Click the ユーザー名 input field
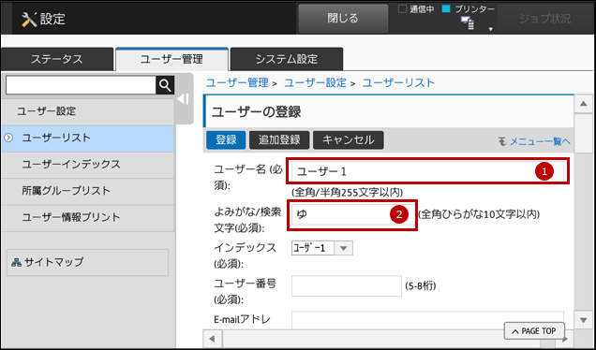 (427, 171)
